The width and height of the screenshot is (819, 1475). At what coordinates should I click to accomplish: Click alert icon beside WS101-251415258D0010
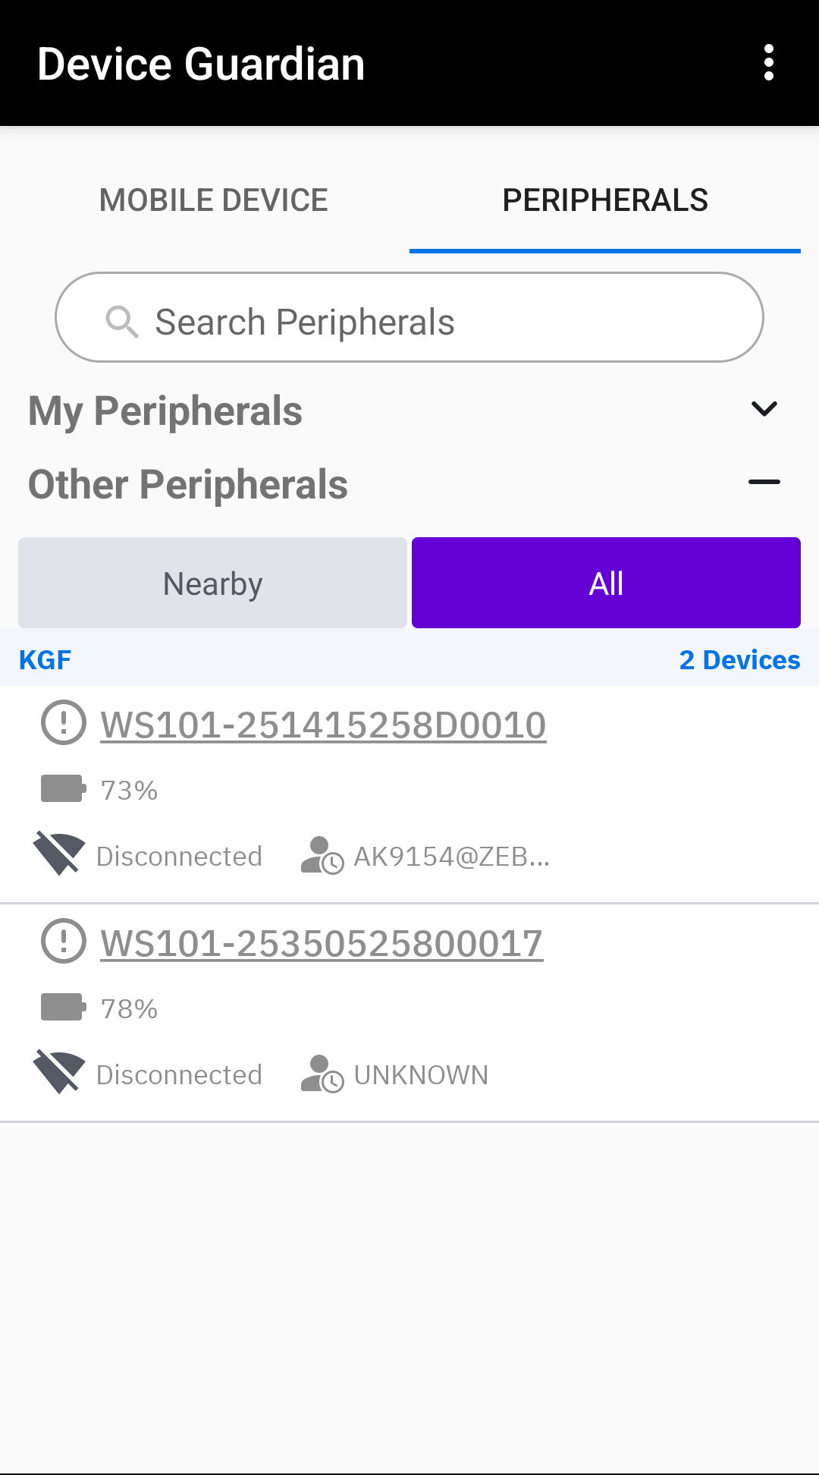click(64, 722)
